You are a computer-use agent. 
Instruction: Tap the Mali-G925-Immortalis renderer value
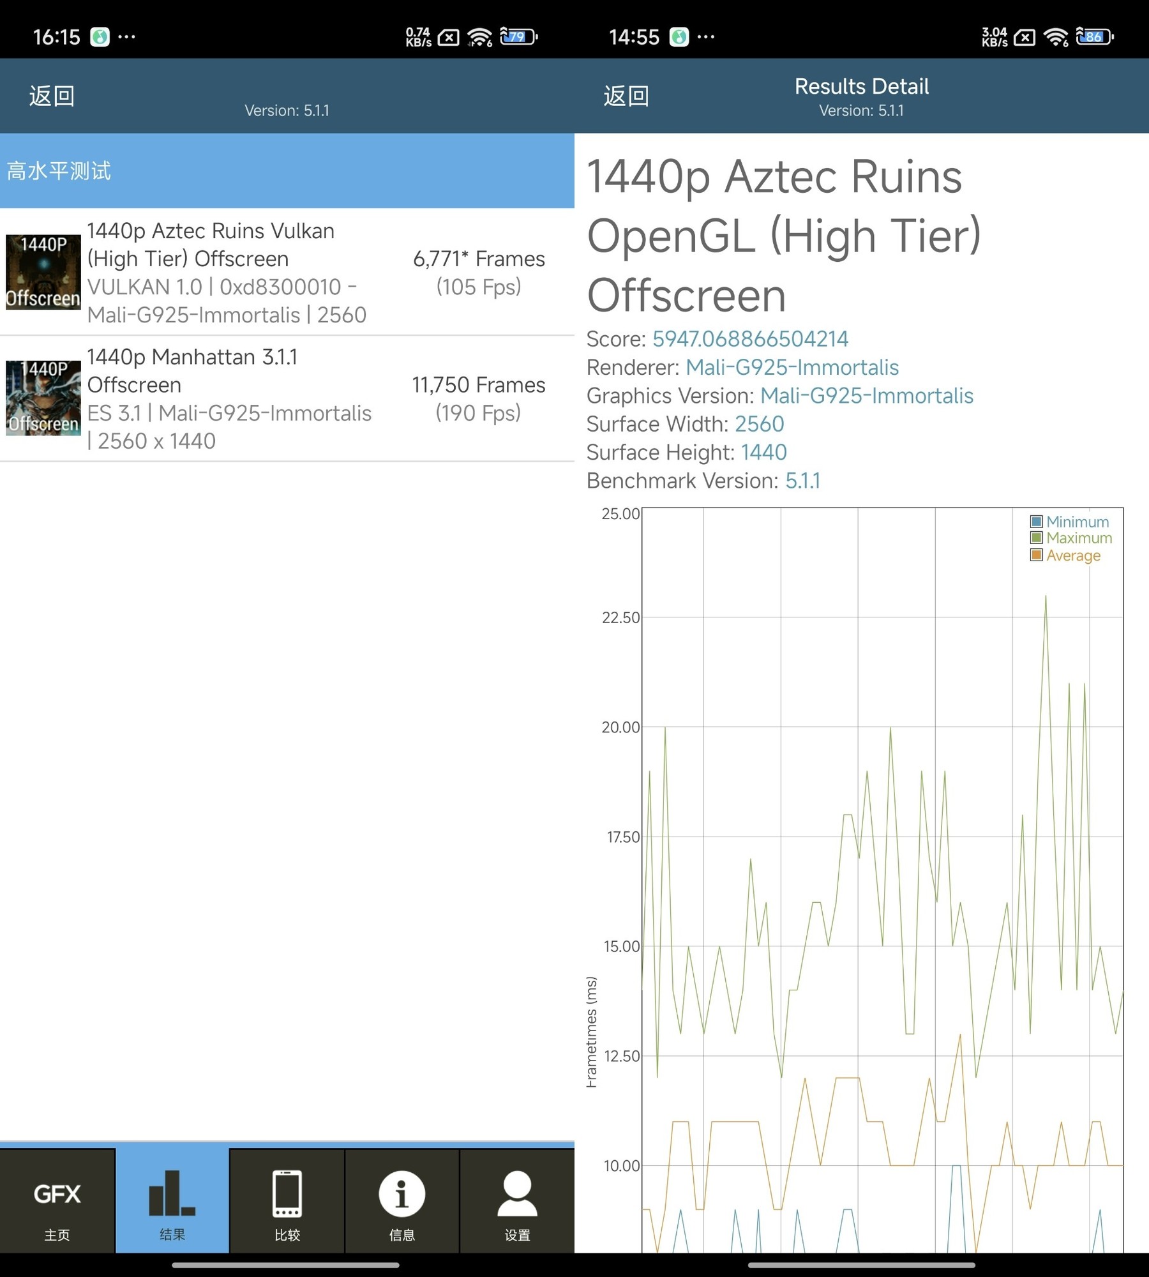coord(792,367)
